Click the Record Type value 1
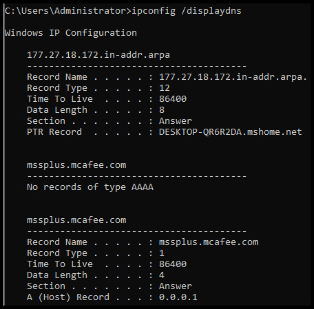 (x=162, y=253)
